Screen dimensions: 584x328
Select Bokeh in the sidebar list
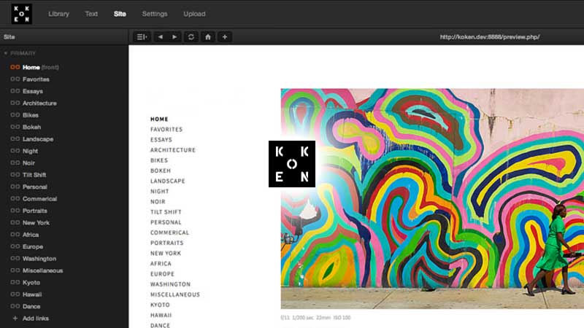click(x=31, y=127)
